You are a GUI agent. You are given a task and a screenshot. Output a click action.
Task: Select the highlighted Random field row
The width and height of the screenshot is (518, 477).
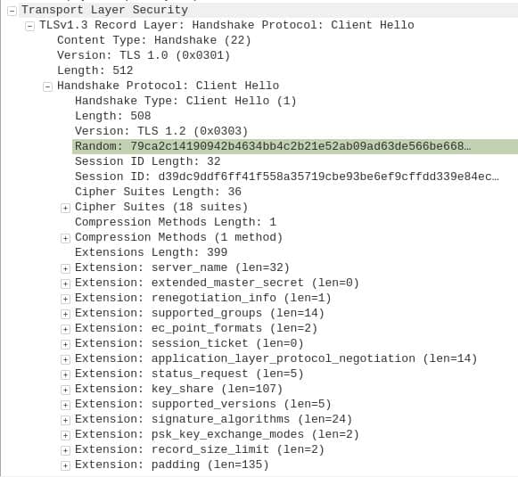[295, 146]
